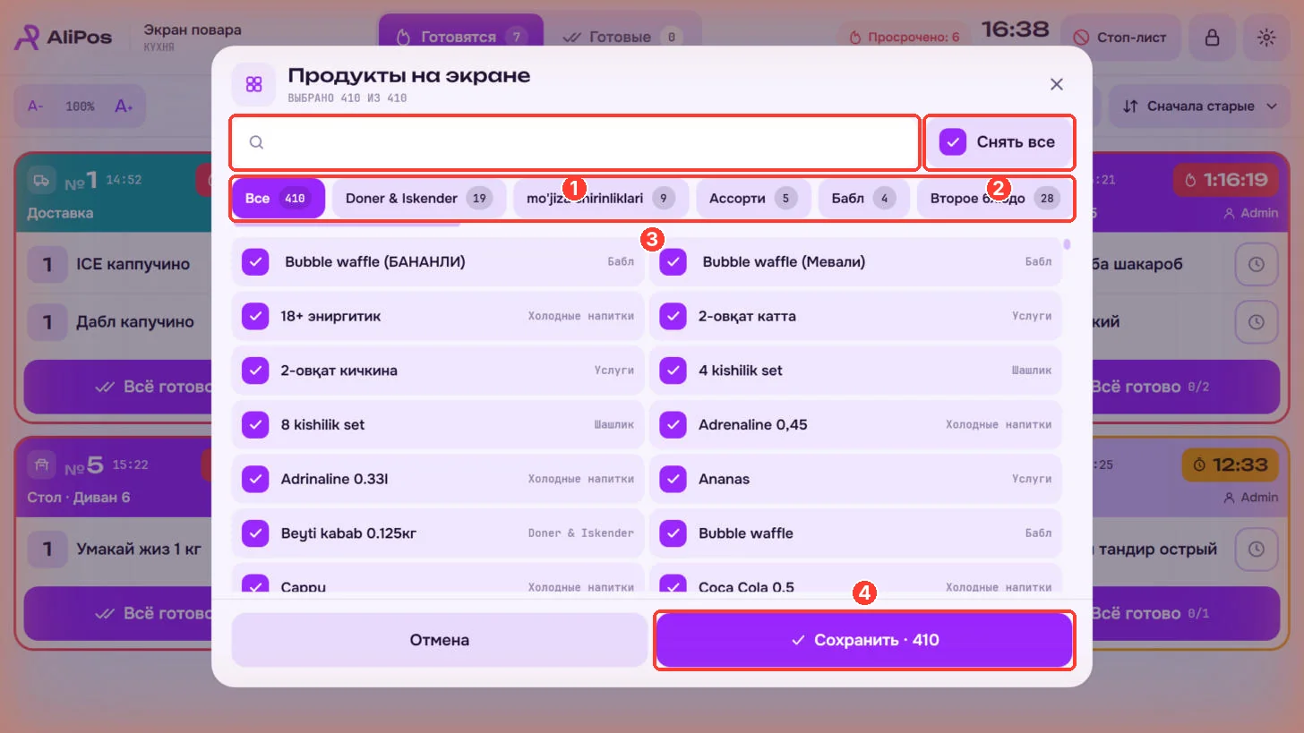Click the Adrinaline 0.33l product row
Screen dimensions: 1304x733
[x=438, y=479]
